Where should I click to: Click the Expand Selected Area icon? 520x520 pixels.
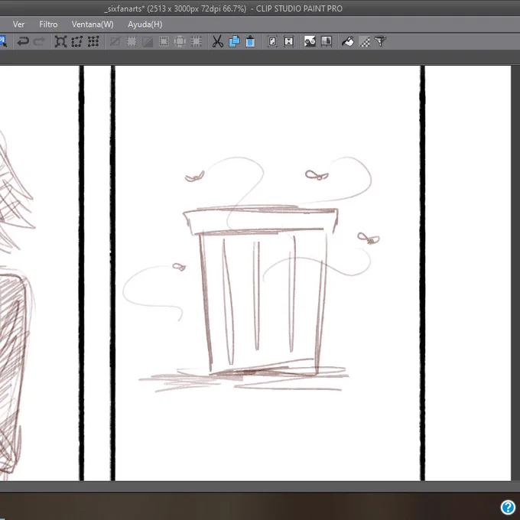point(164,41)
